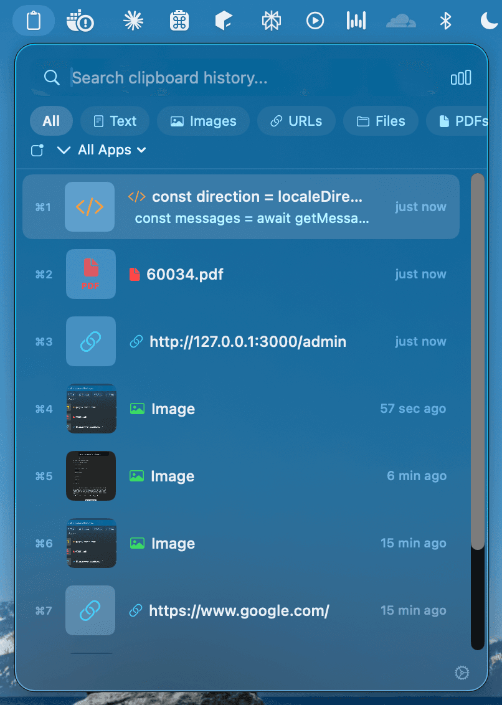Toggle the Images filter
Viewport: 502px width, 705px height.
coord(203,121)
